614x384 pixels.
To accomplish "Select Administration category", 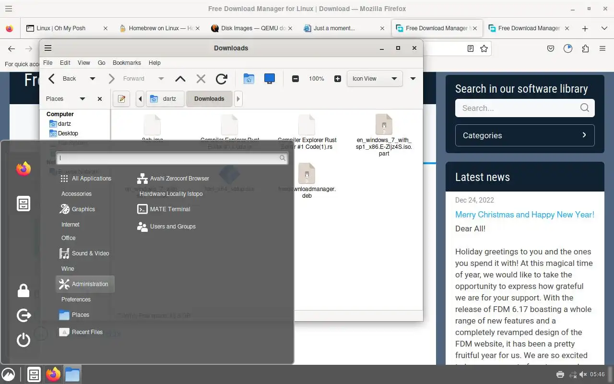I will 85,284.
